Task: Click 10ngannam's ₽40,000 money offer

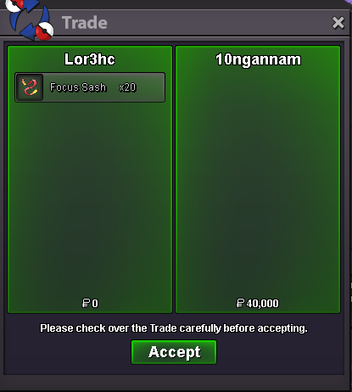Action: 258,303
